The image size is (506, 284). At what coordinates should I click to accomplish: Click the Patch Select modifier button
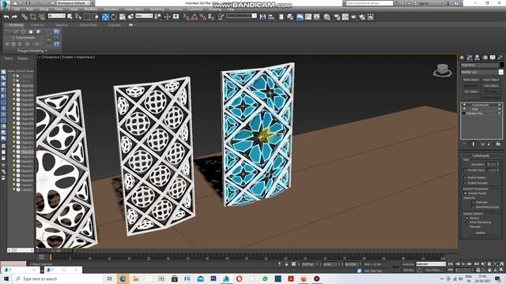pos(491,80)
